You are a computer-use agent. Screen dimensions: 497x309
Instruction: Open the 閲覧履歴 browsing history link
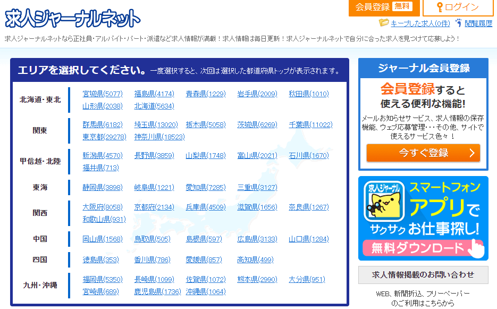pyautogui.click(x=478, y=23)
